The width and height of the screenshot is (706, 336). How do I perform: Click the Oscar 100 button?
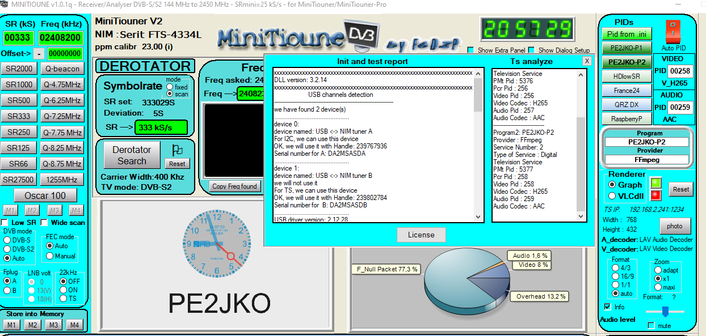coord(45,195)
